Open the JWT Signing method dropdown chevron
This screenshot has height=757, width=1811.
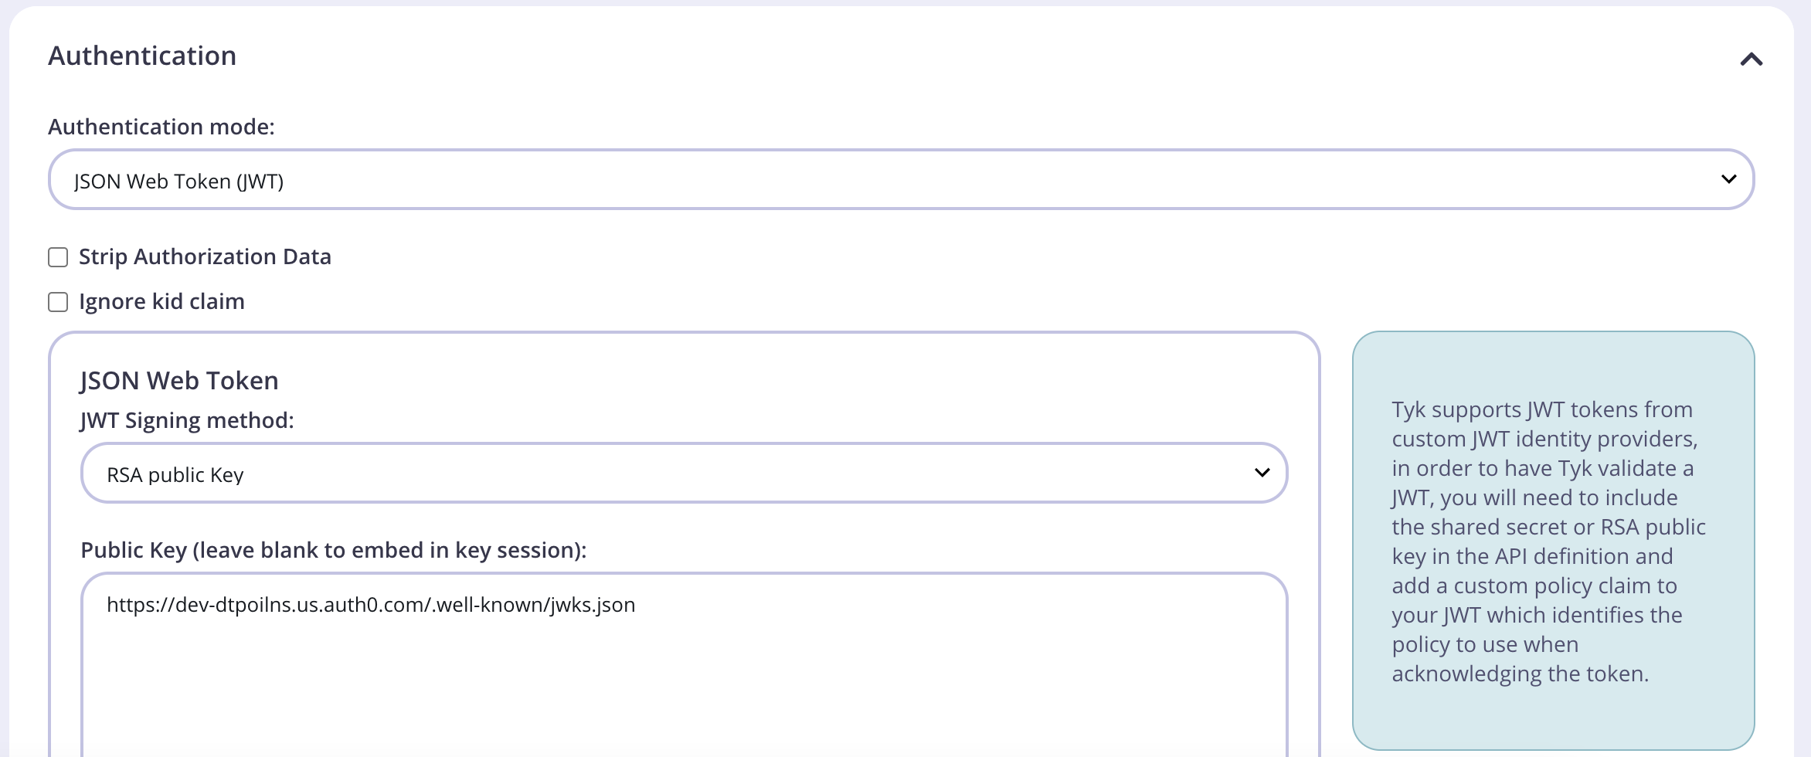point(1262,472)
